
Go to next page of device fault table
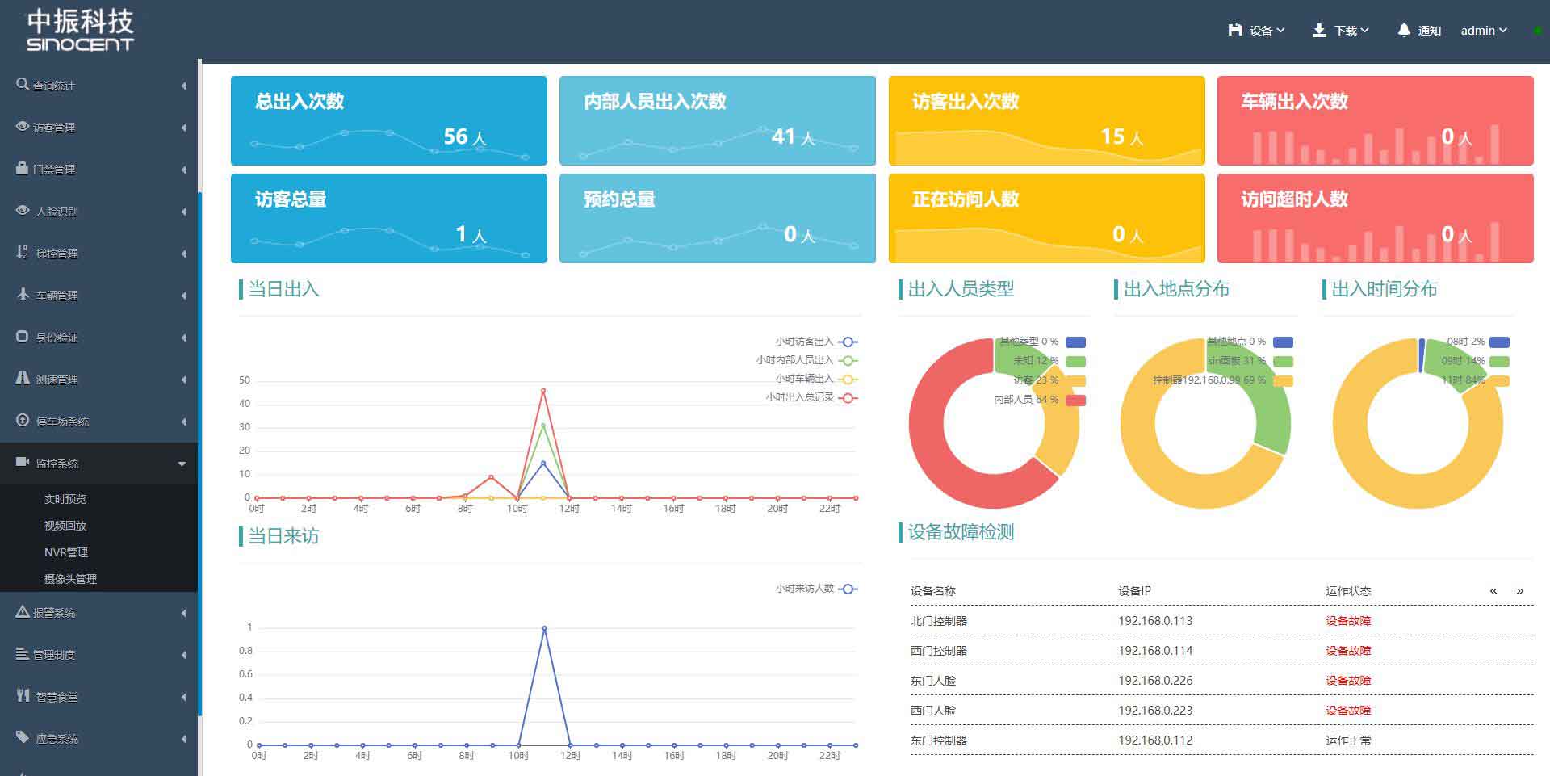tap(1520, 590)
